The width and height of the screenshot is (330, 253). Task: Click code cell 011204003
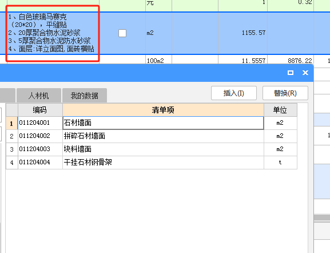click(x=40, y=149)
